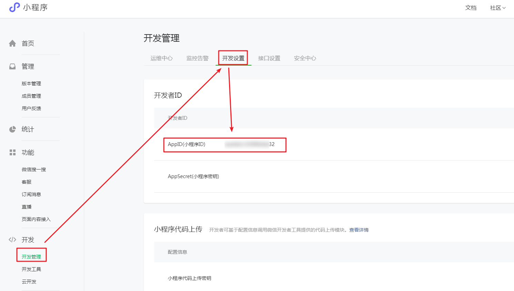Open 订阅消息 under 功能
Viewport: 514px width, 291px height.
pos(31,194)
